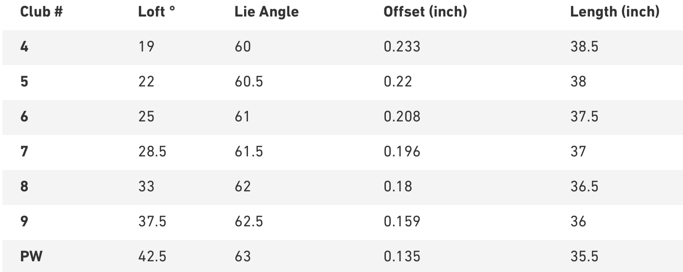Select the PW row label
The height and width of the screenshot is (272, 683).
(31, 256)
